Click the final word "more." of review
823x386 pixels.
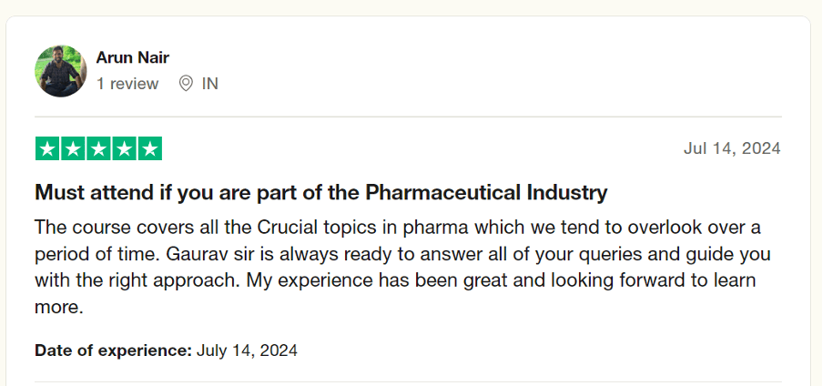coord(59,308)
